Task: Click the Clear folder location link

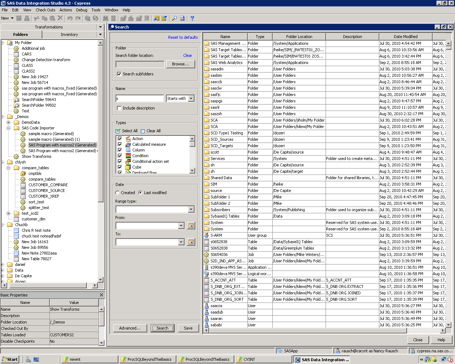Action: (x=187, y=55)
